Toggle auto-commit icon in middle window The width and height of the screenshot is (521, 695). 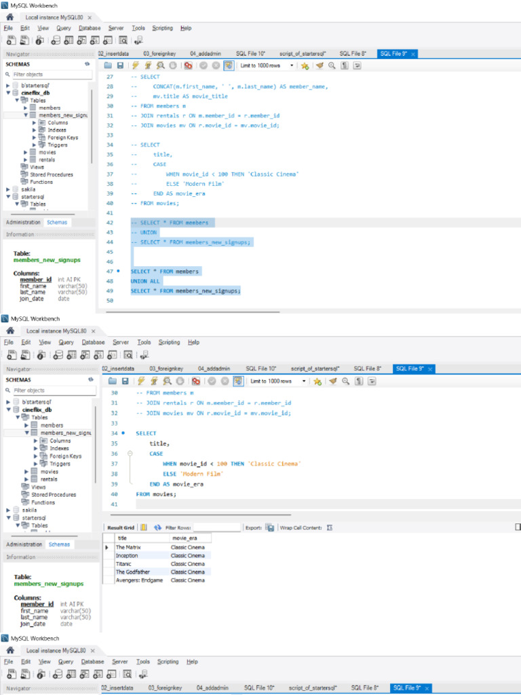point(238,381)
